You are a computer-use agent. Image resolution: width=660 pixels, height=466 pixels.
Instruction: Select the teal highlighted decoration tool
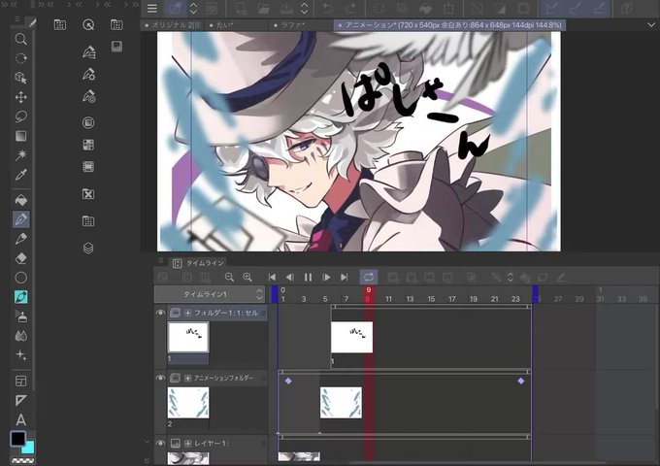click(20, 297)
